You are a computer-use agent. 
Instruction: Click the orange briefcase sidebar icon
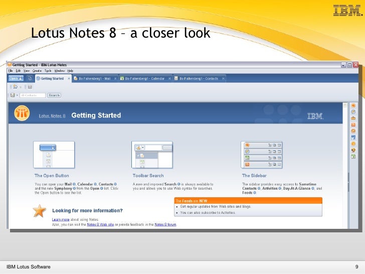click(353, 118)
